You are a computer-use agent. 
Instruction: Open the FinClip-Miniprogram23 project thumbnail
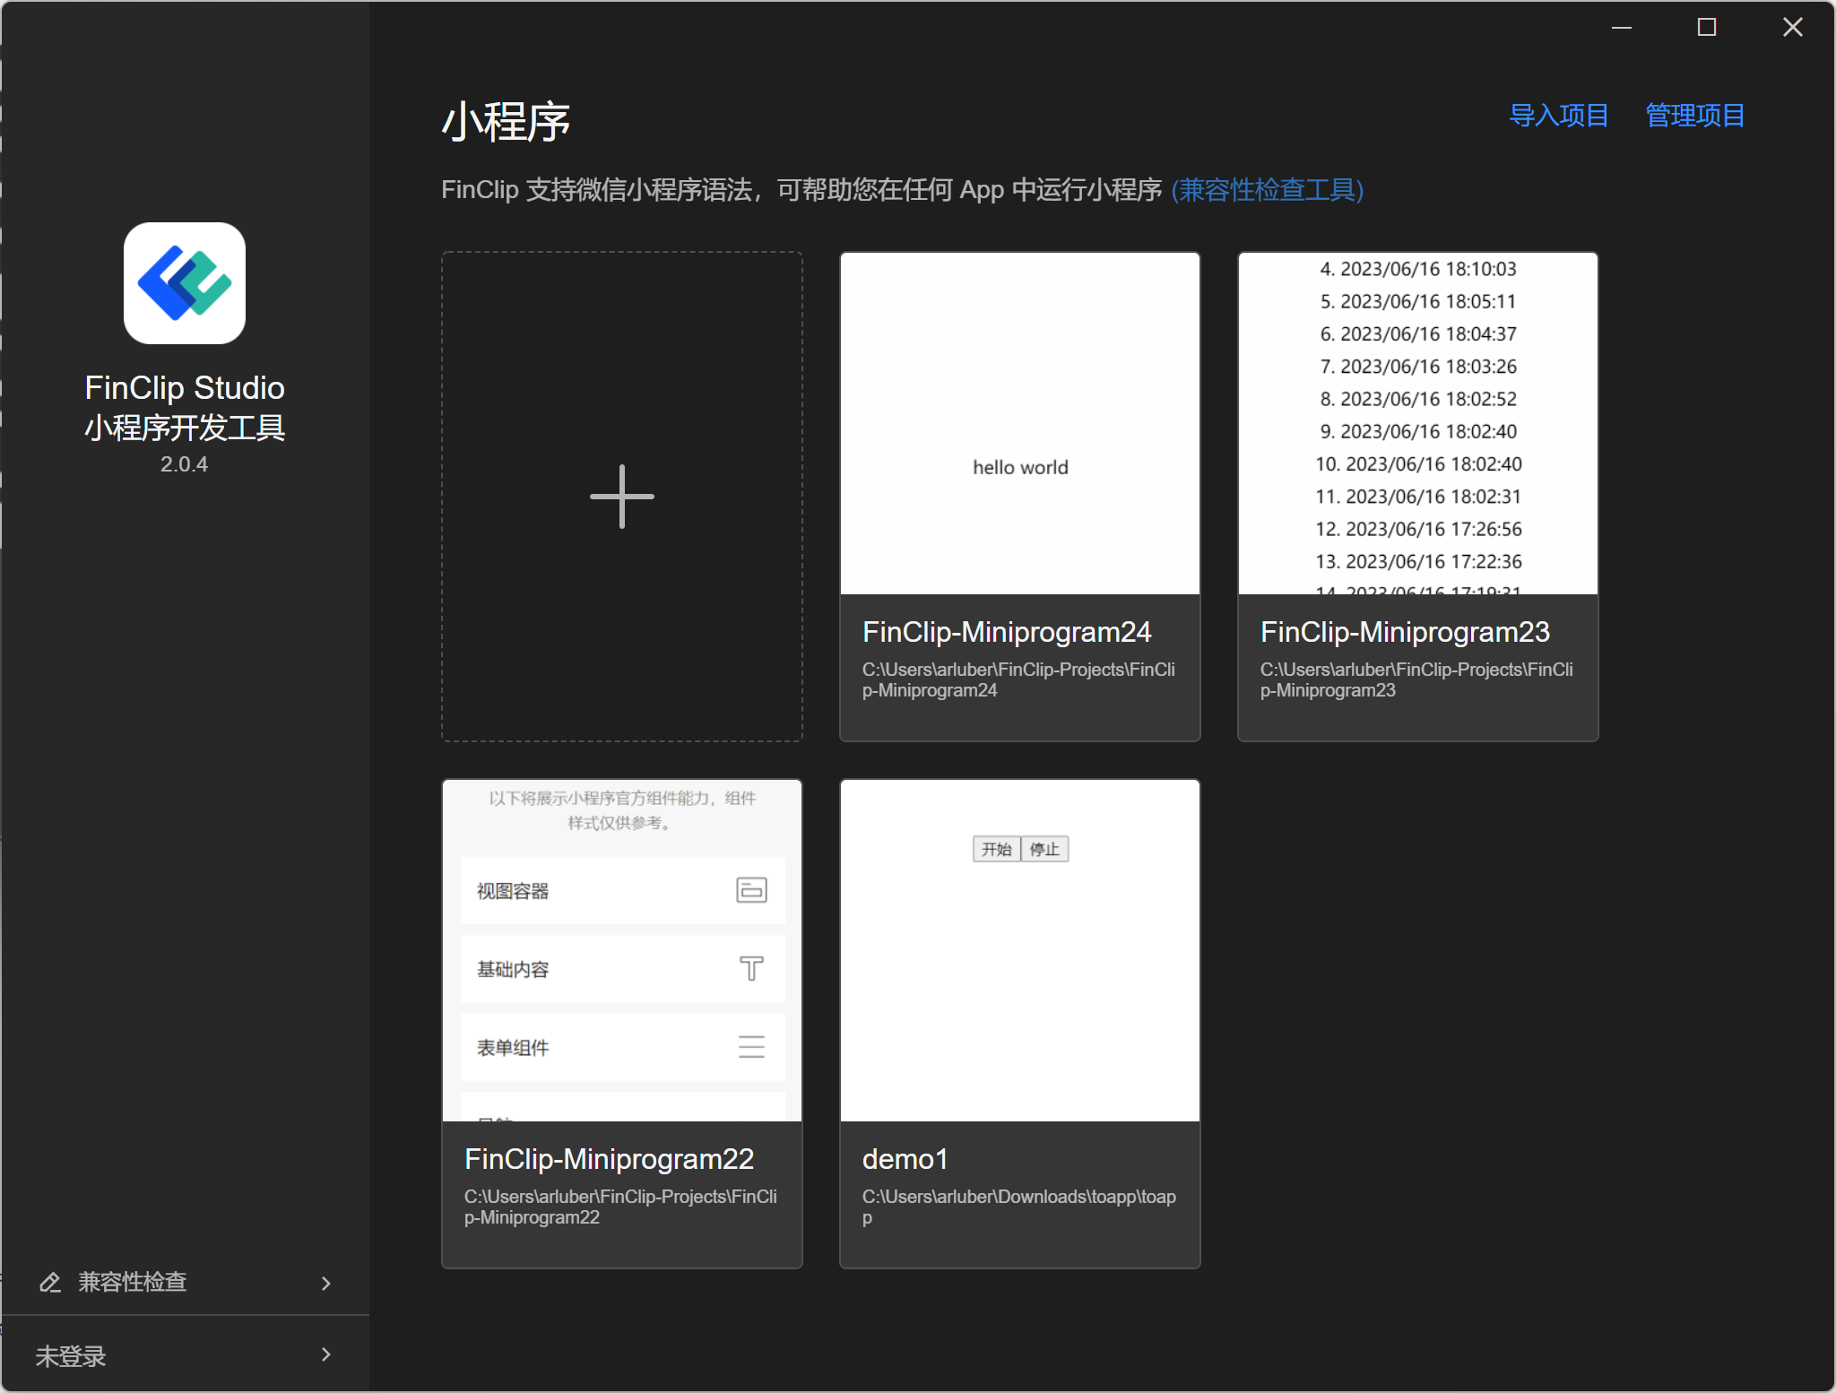point(1417,423)
